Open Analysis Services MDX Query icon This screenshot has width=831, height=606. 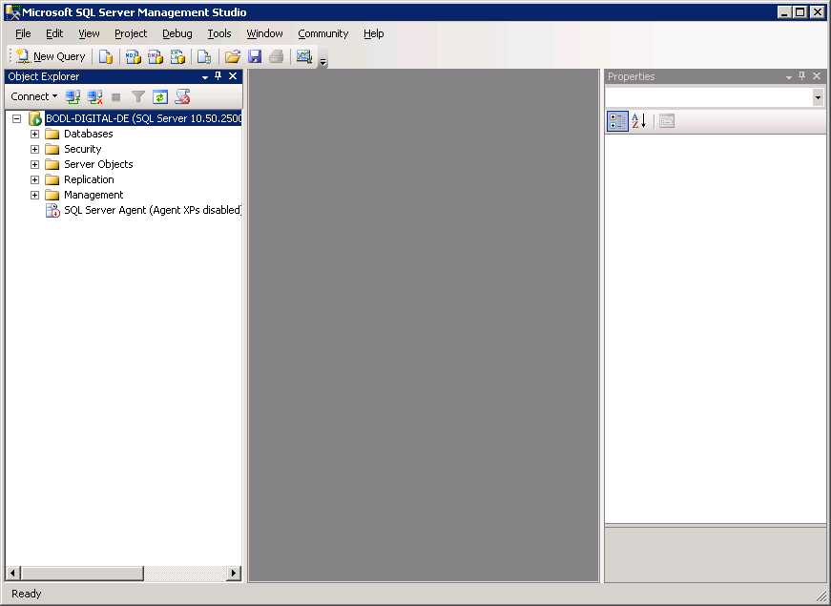tap(133, 56)
